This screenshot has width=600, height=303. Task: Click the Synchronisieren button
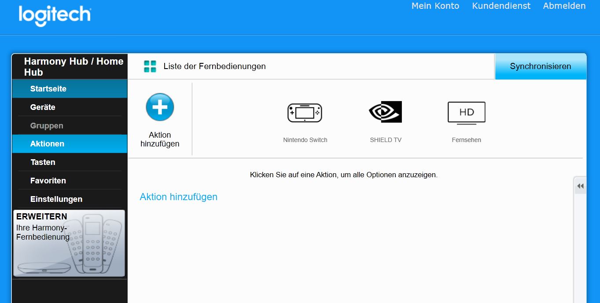[541, 66]
